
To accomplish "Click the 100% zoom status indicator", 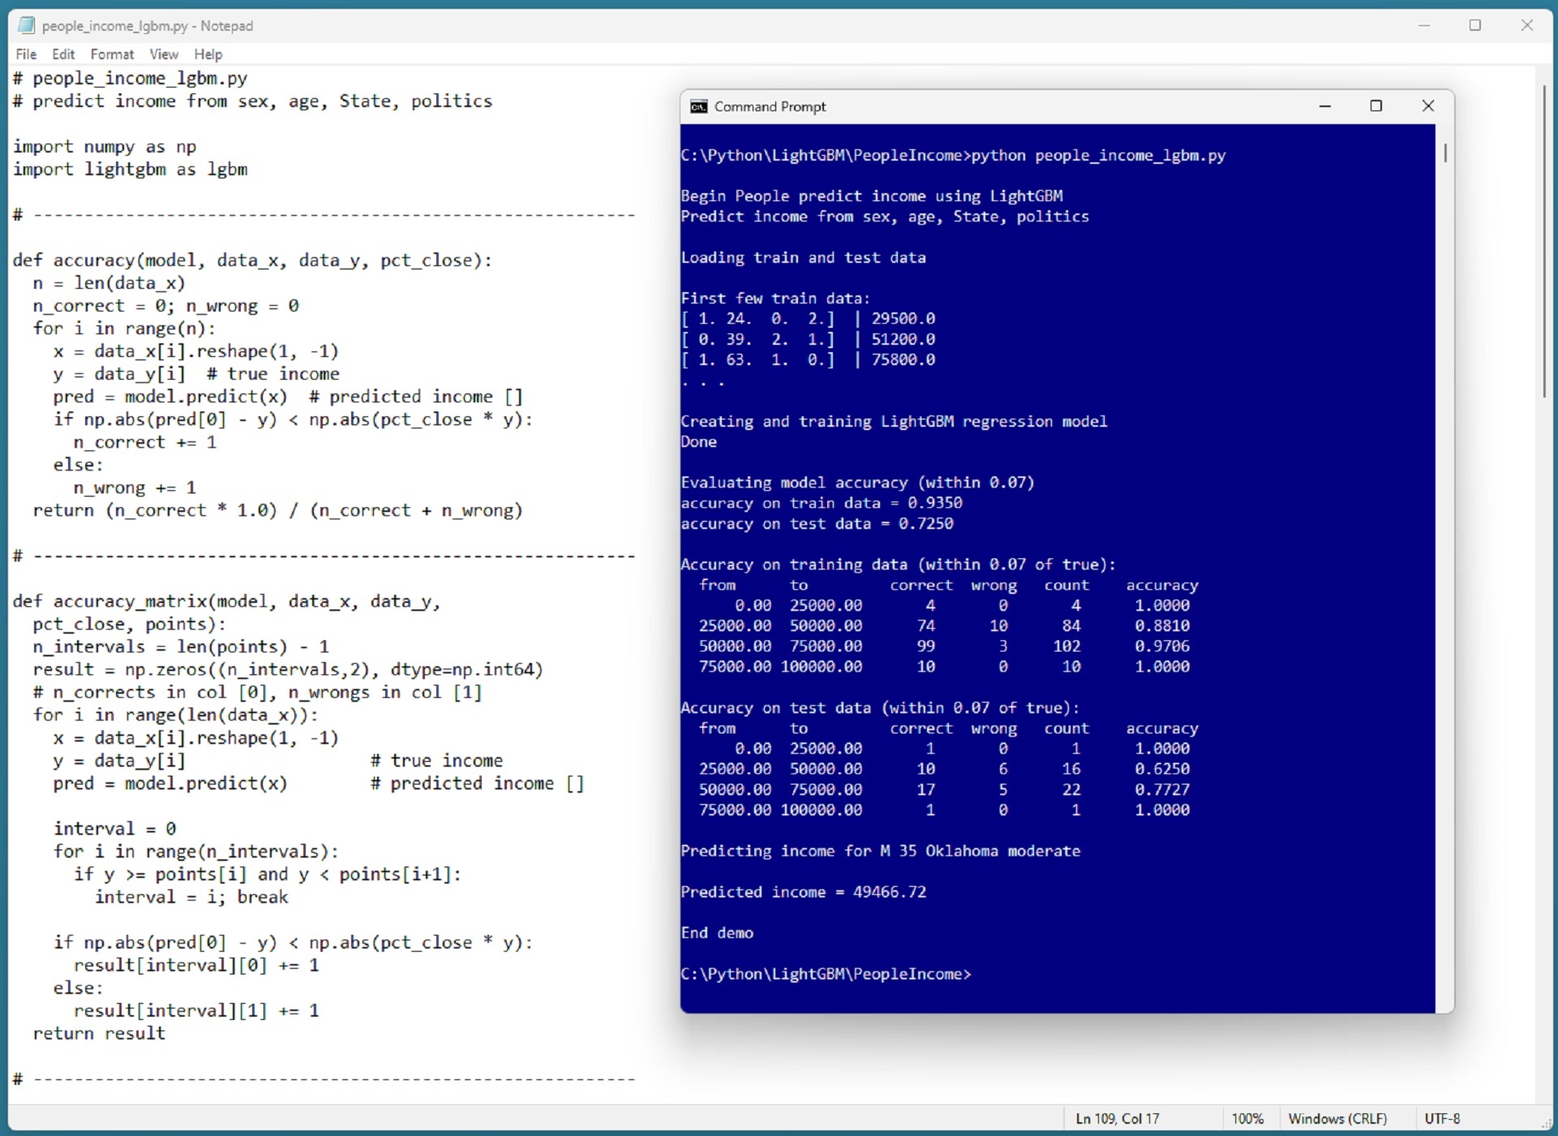I will 1247,1119.
